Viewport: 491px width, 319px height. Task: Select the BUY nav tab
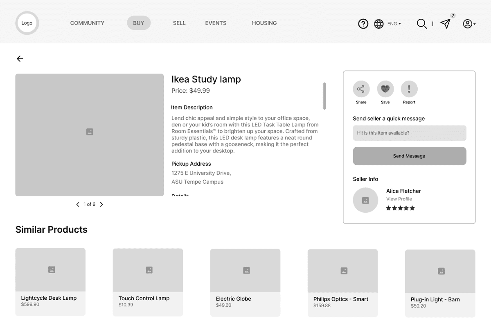tap(139, 23)
